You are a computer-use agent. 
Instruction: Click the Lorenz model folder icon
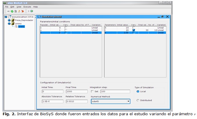pos(13,24)
